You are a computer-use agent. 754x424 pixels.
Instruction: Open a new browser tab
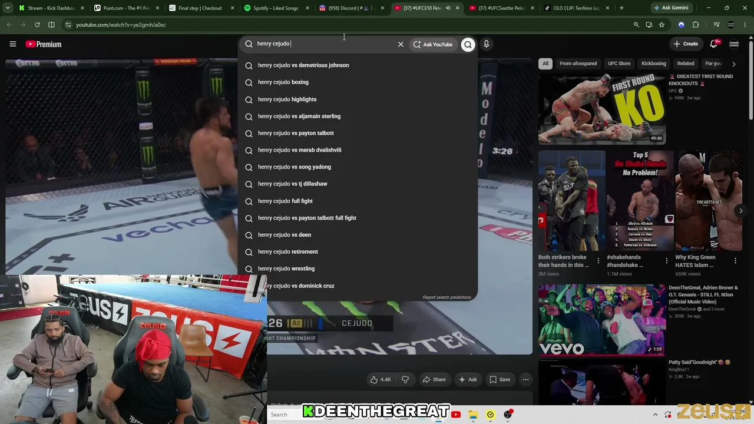click(622, 8)
